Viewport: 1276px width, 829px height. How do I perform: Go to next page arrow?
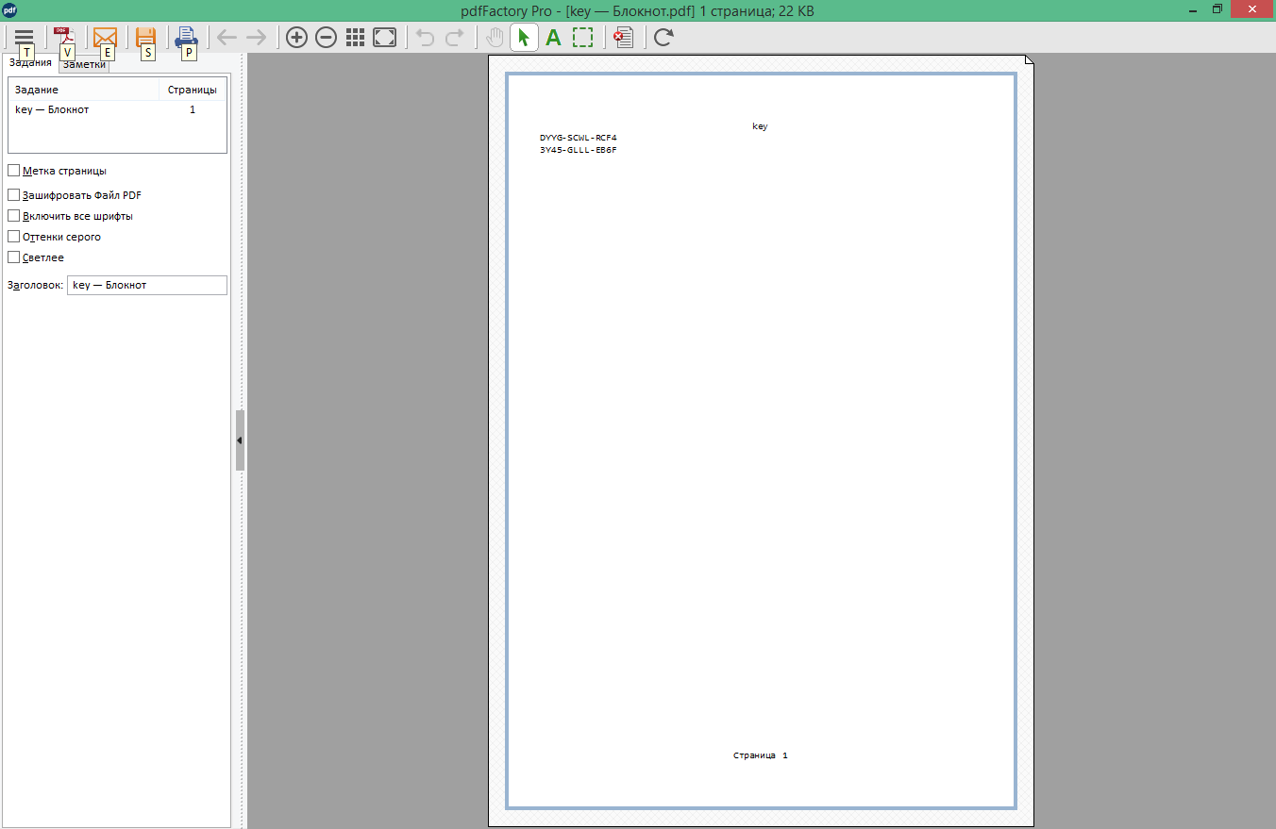click(256, 37)
